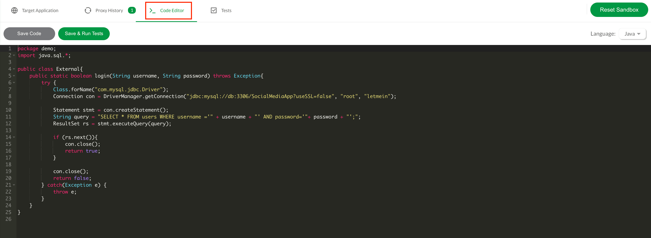Collapse the login method fold on line 5
The image size is (651, 238).
(x=14, y=76)
